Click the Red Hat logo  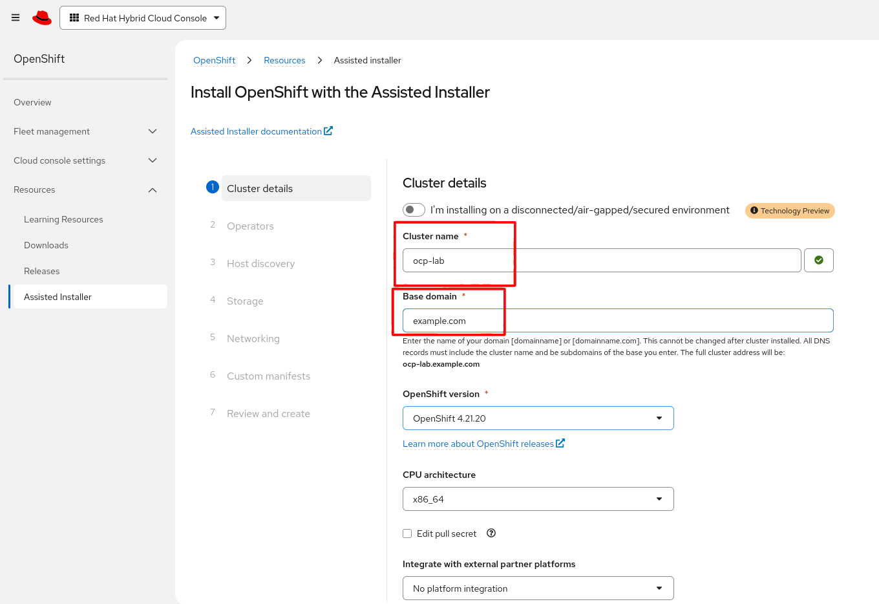pos(42,18)
